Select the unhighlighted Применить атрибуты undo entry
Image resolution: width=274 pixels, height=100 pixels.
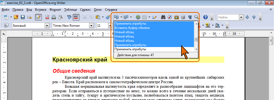coord(154,49)
